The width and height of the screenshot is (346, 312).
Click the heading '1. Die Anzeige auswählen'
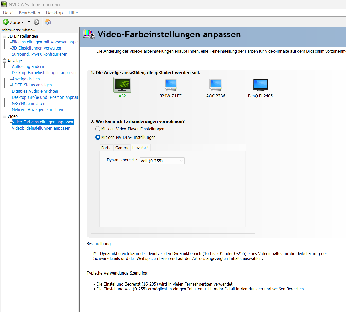(x=145, y=73)
